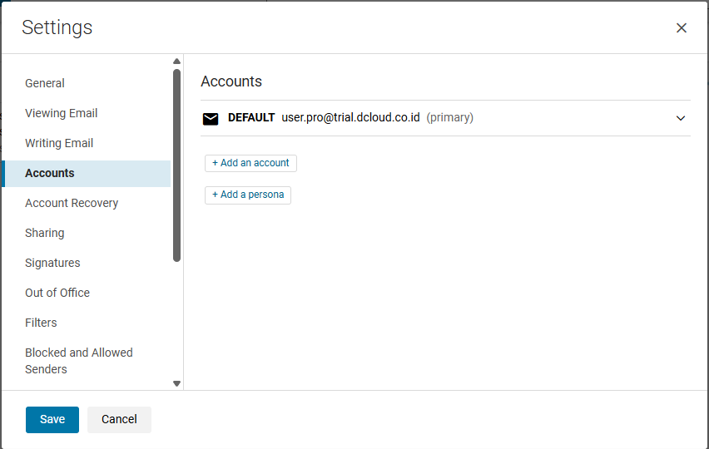Close the Settings dialog with X
Screen dimensions: 709x449
682,28
